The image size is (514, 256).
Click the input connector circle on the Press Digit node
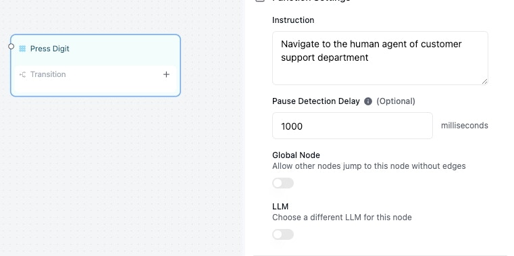[x=11, y=47]
